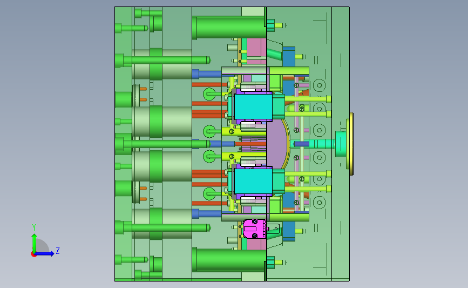Select the upper cyan slider block

253,106
